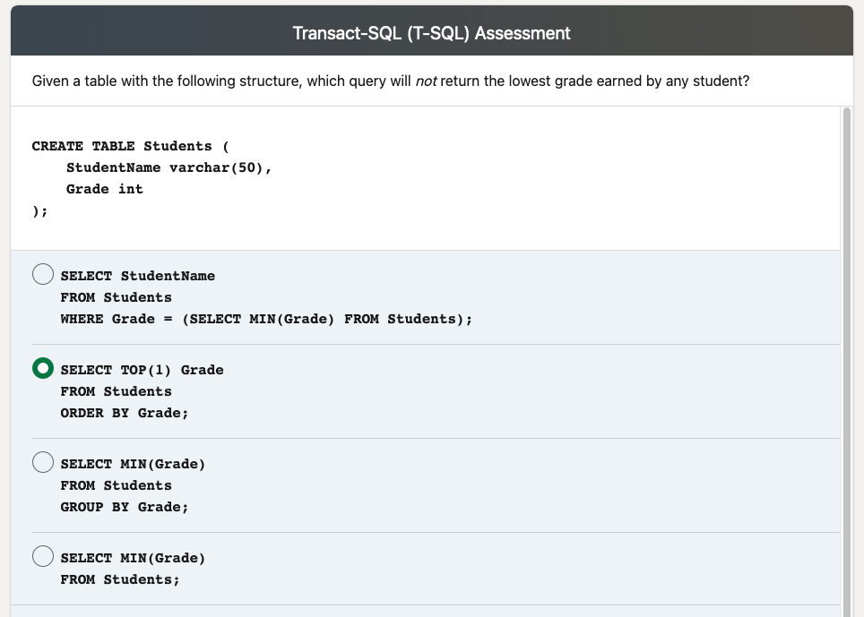Click the Grade int column definition line
The height and width of the screenshot is (617, 864).
click(x=105, y=189)
